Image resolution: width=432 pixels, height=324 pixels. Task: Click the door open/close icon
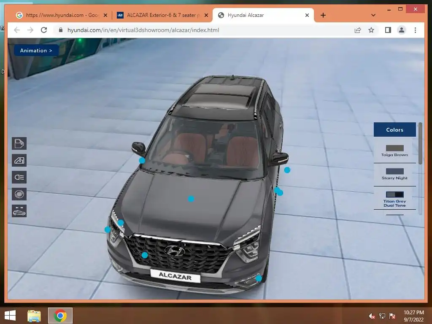19,143
